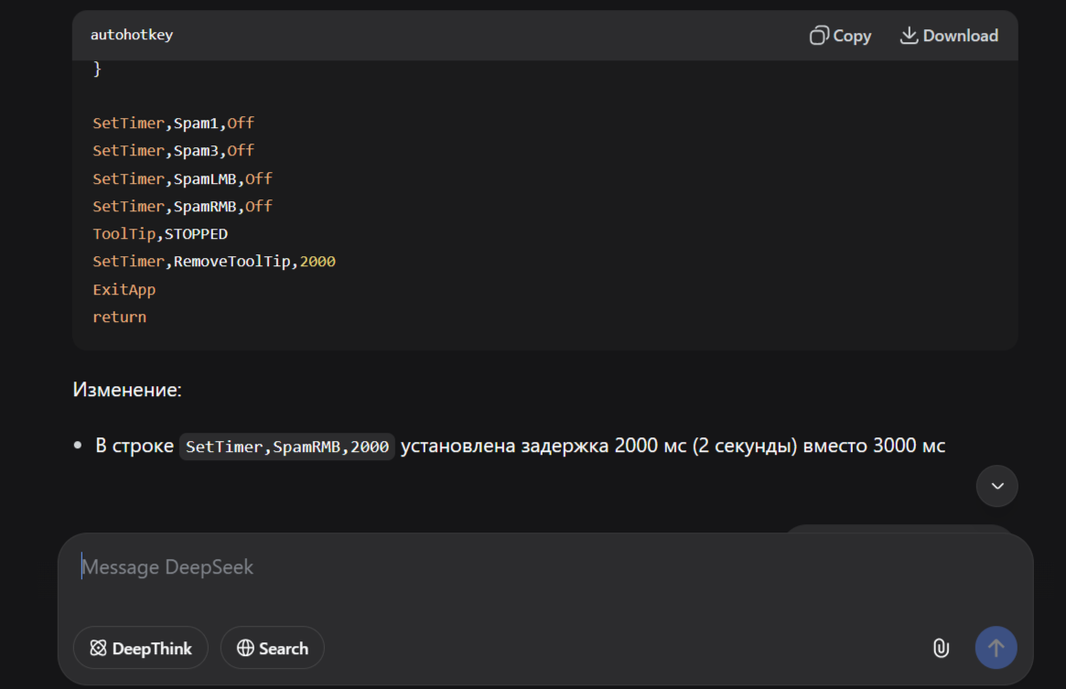Image resolution: width=1066 pixels, height=689 pixels.
Task: Jump to the bottom with the chevron button
Action: click(x=996, y=486)
